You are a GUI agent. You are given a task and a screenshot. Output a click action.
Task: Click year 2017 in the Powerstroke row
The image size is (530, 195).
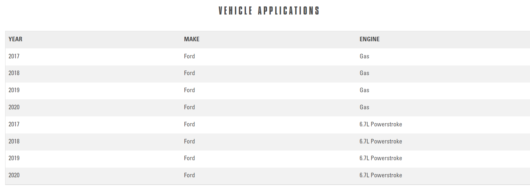(x=14, y=124)
